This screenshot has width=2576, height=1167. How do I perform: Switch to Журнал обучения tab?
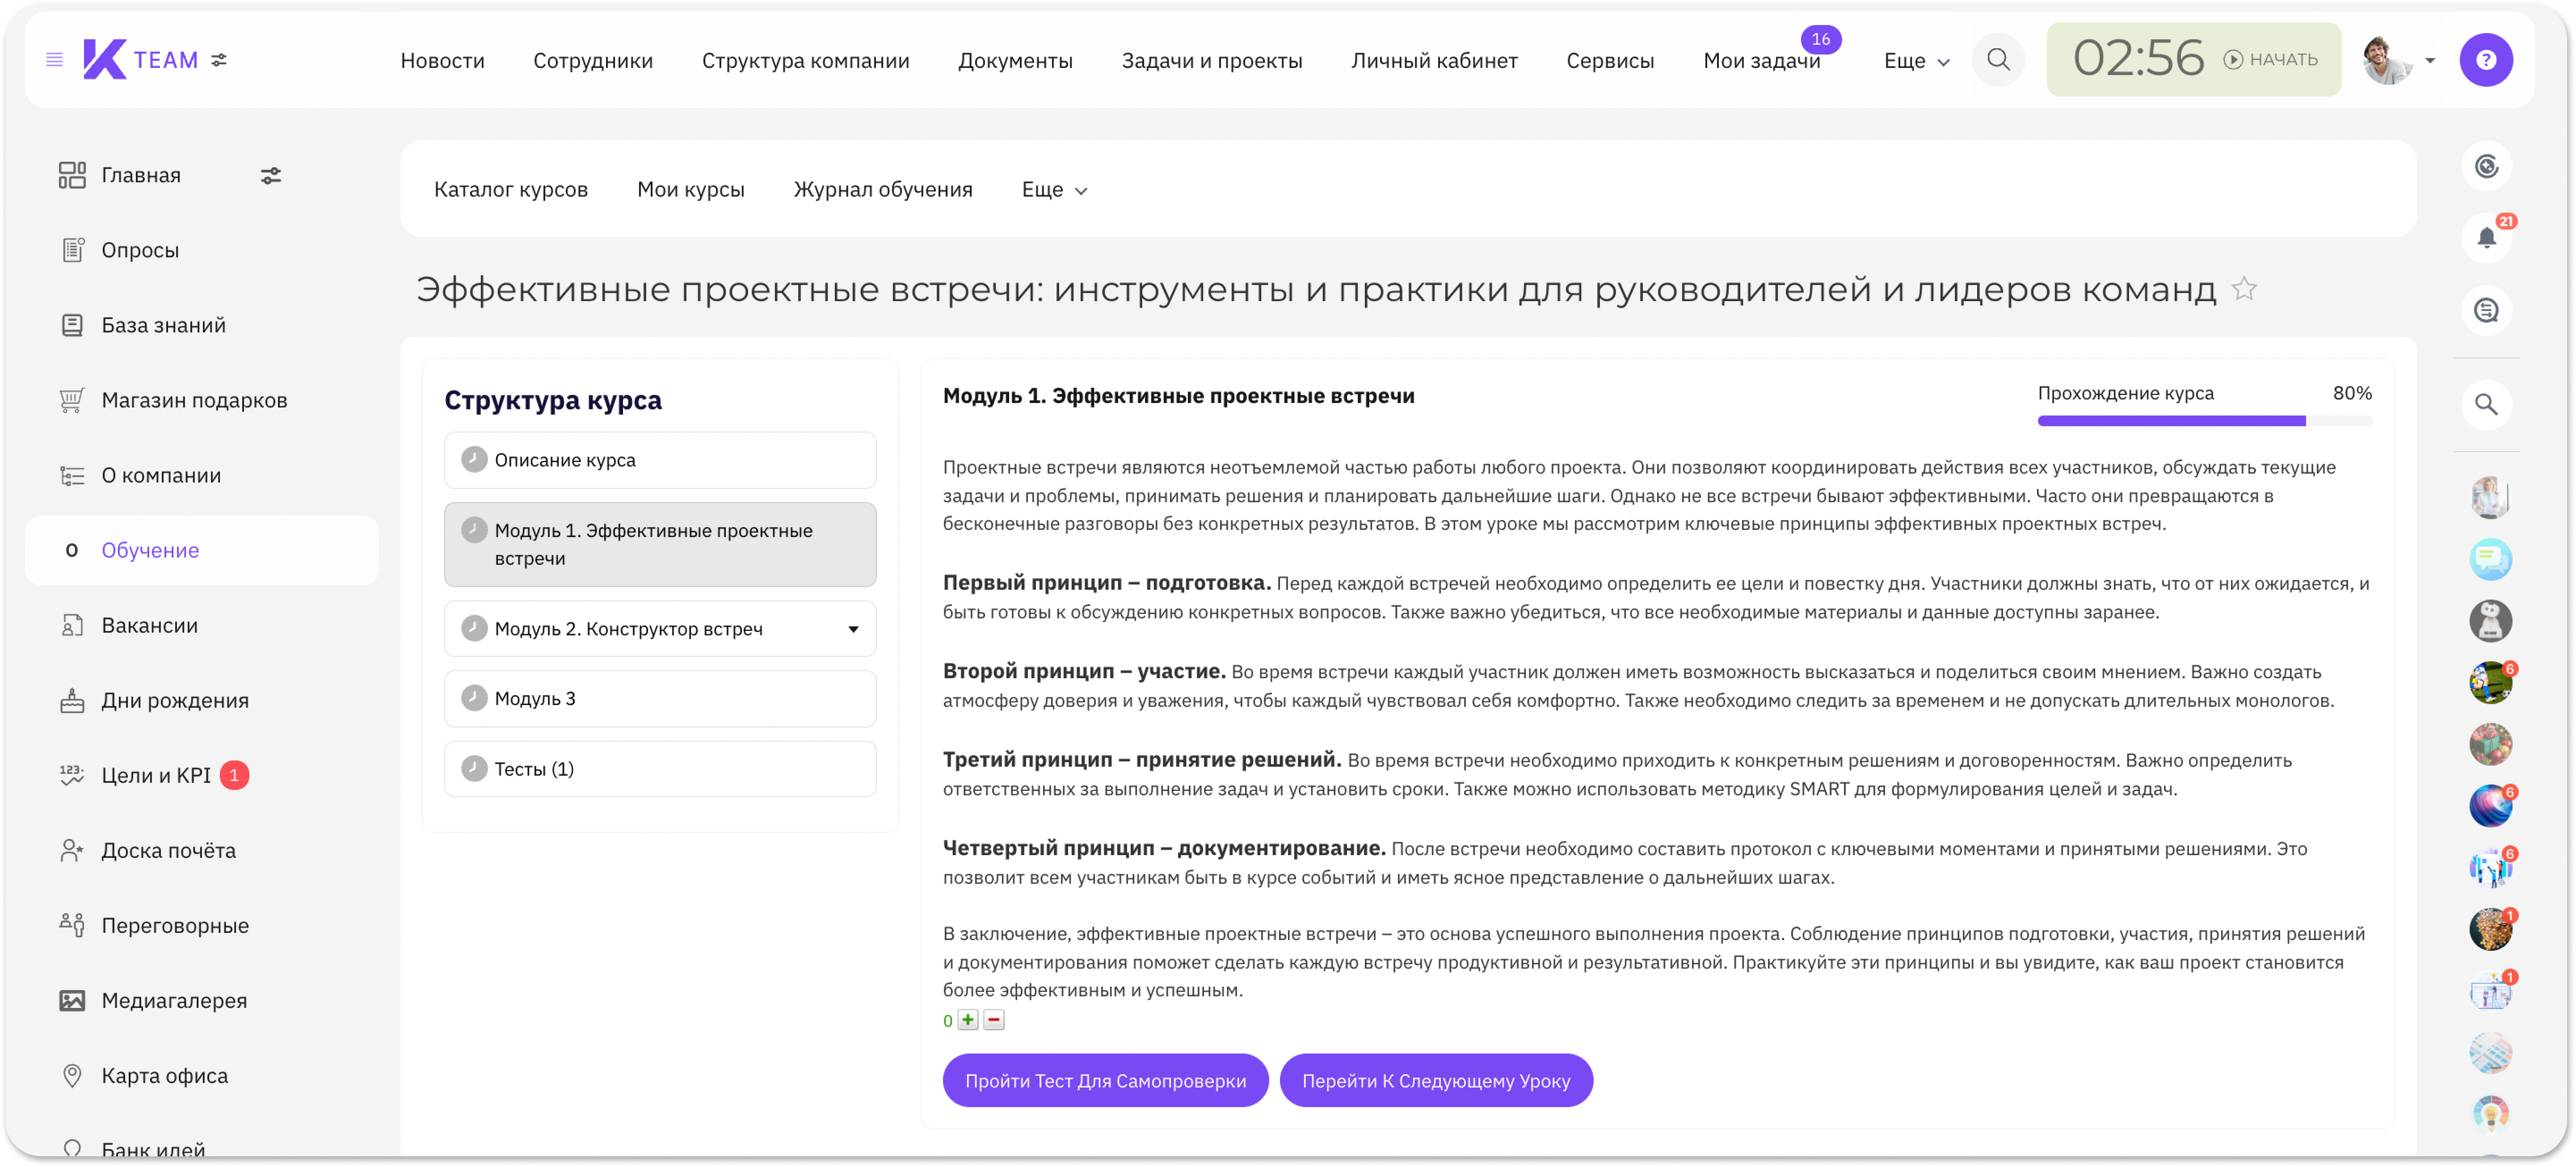pyautogui.click(x=882, y=190)
